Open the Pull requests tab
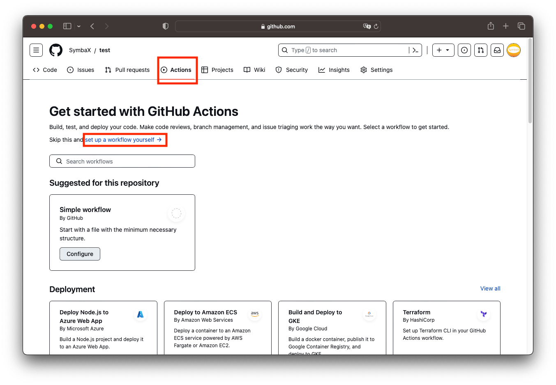 127,70
